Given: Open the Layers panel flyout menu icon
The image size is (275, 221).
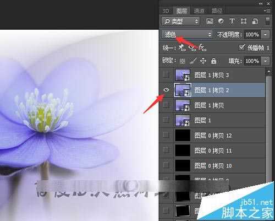Looking at the screenshot, I should pos(268,11).
